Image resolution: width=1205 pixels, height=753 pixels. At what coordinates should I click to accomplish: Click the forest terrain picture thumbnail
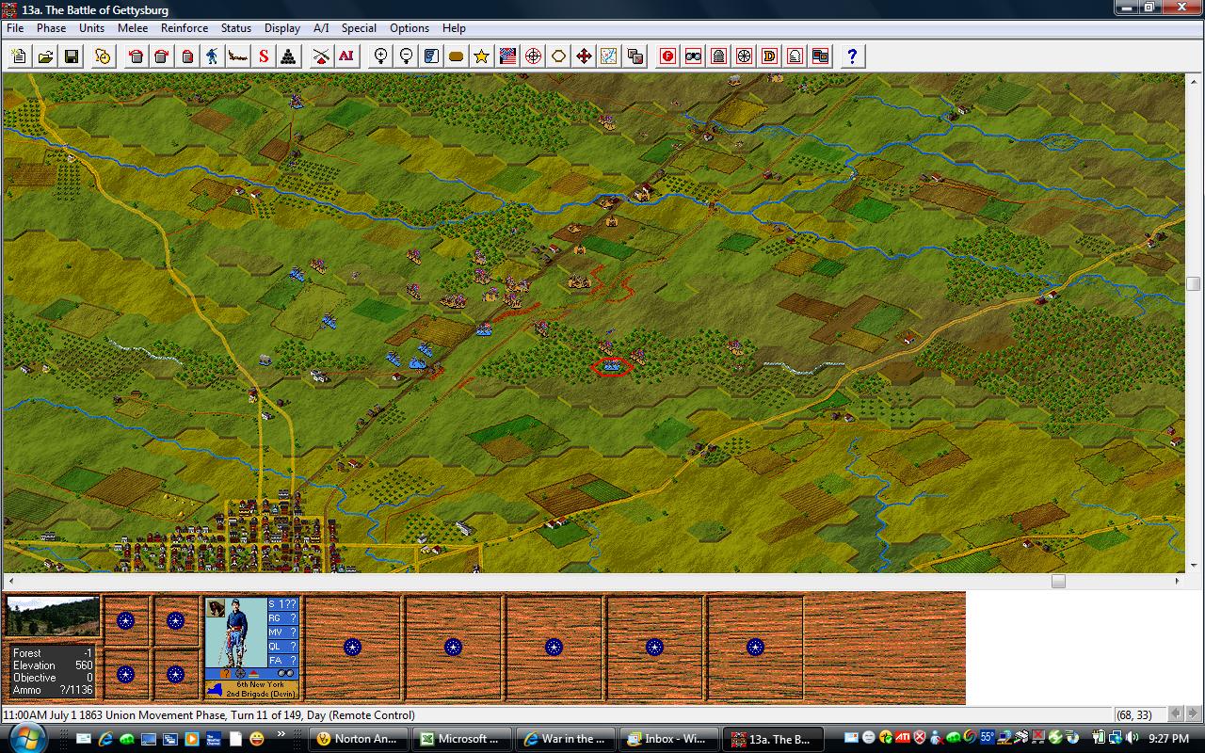(x=53, y=617)
